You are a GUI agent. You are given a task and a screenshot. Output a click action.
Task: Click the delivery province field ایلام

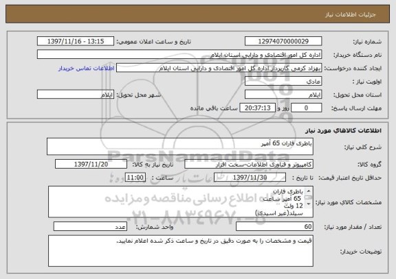click(283, 95)
